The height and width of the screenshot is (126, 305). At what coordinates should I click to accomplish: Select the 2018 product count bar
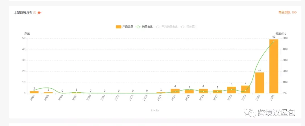(x=232, y=90)
